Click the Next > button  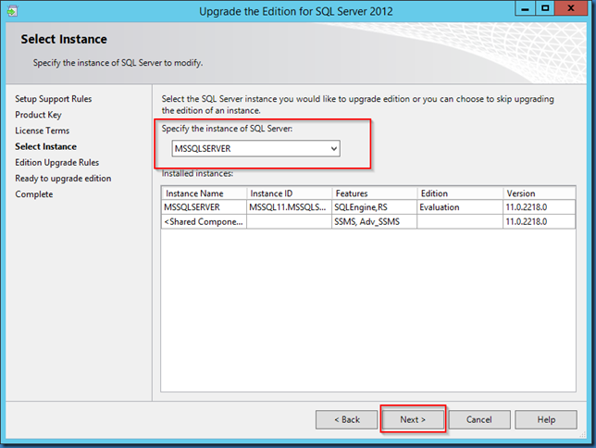click(x=413, y=419)
